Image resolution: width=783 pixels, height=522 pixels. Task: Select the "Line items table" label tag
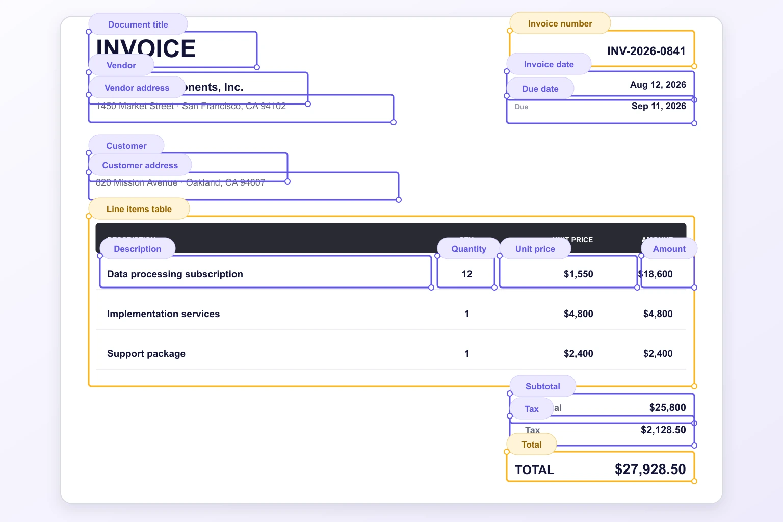click(139, 209)
